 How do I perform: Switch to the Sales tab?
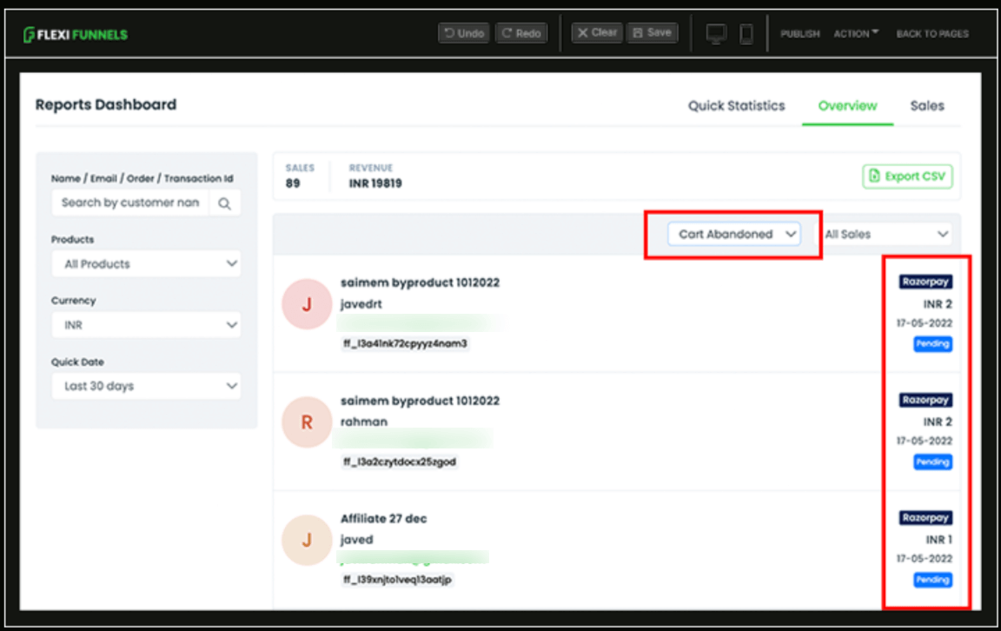coord(927,105)
